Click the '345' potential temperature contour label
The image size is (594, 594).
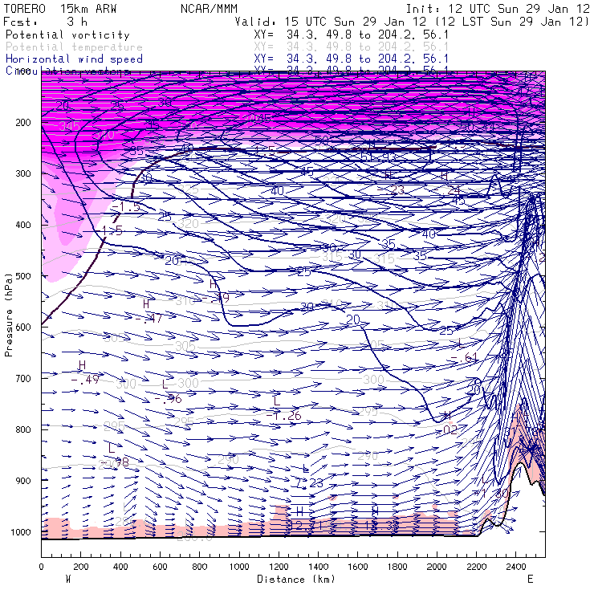(69, 126)
